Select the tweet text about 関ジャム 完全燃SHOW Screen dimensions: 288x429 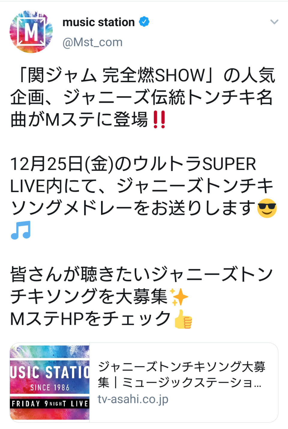coord(143,97)
